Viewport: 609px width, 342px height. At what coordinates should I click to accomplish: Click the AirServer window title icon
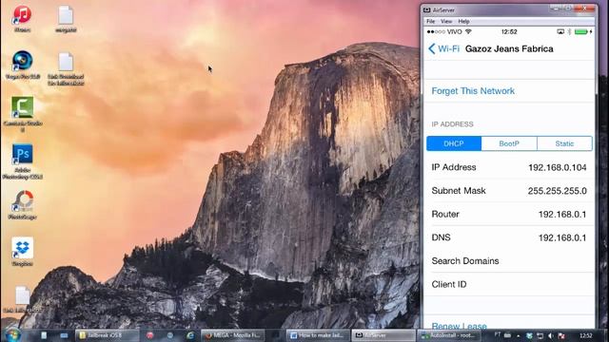pyautogui.click(x=427, y=10)
